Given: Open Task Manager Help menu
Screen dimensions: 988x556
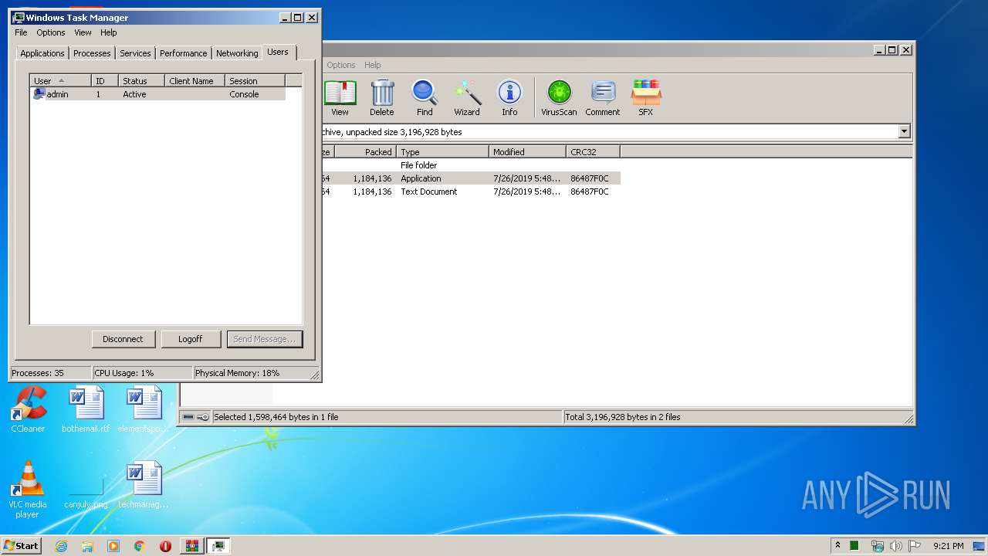Looking at the screenshot, I should tap(109, 32).
